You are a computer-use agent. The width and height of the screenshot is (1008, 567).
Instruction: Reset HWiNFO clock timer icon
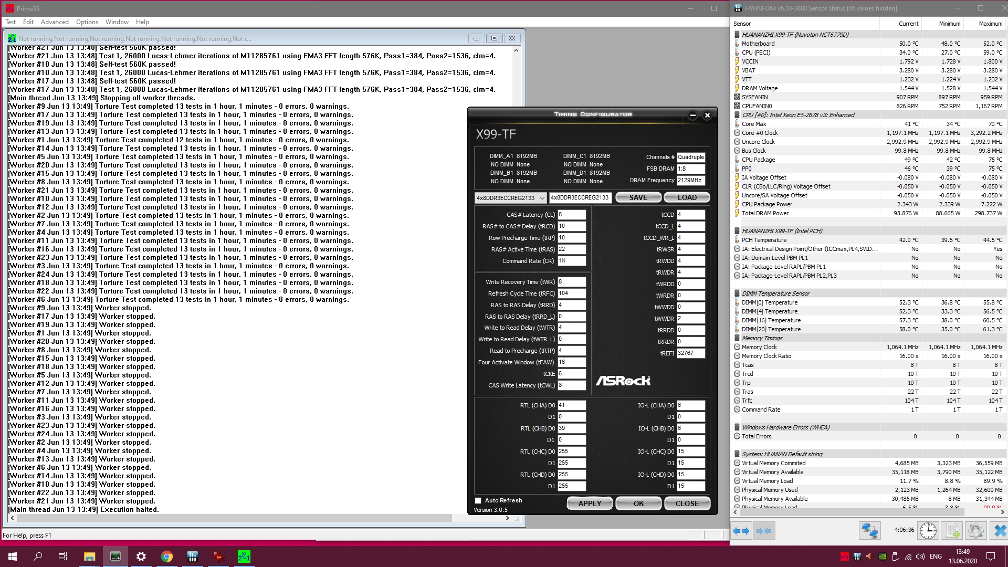point(928,531)
